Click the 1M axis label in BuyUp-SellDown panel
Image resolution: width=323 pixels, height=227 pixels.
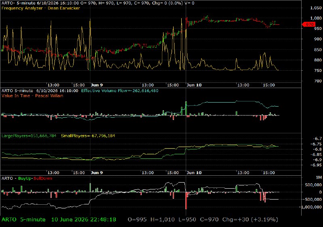point(319,177)
